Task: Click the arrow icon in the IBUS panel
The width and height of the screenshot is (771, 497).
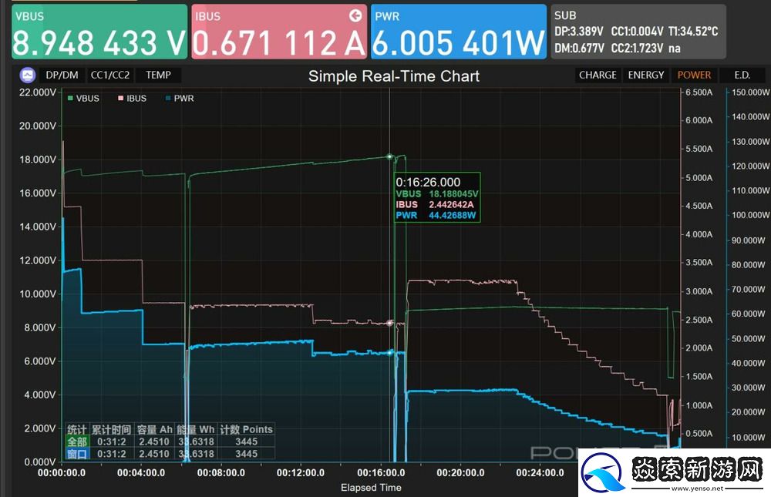Action: 355,15
